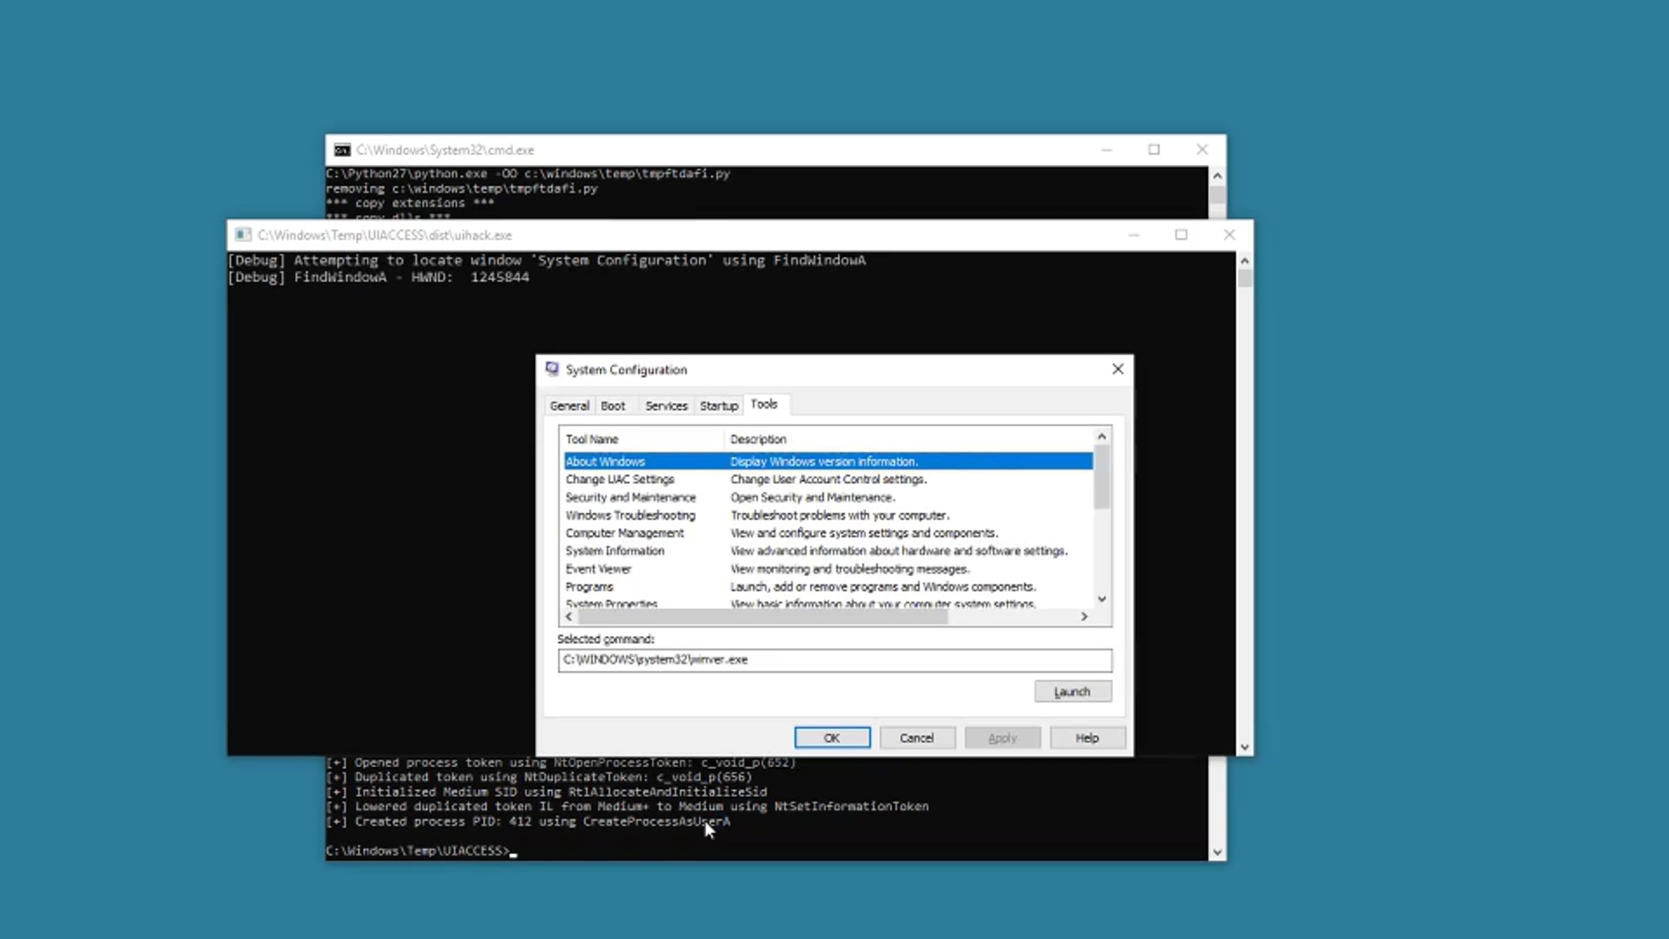
Task: Click the cmd.exe window title bar icon
Action: tap(342, 150)
